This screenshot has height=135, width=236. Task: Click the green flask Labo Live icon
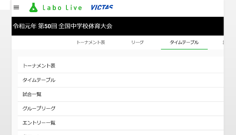pos(33,7)
